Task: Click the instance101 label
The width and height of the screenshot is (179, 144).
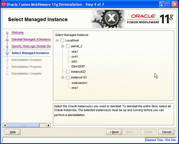Action: (79, 78)
